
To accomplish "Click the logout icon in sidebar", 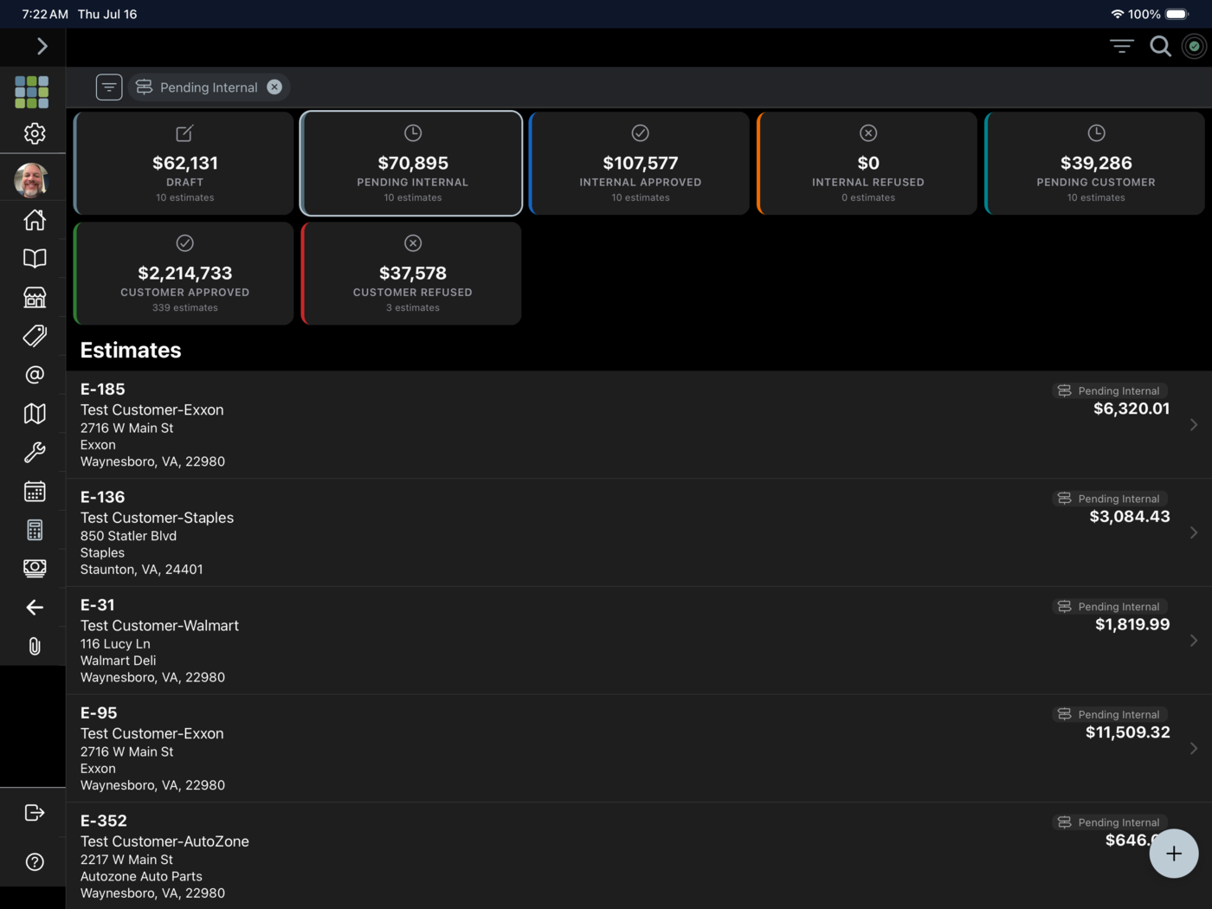I will pyautogui.click(x=35, y=812).
